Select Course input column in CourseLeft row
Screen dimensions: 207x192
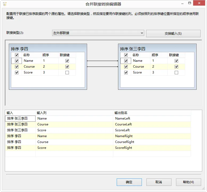pos(74,124)
